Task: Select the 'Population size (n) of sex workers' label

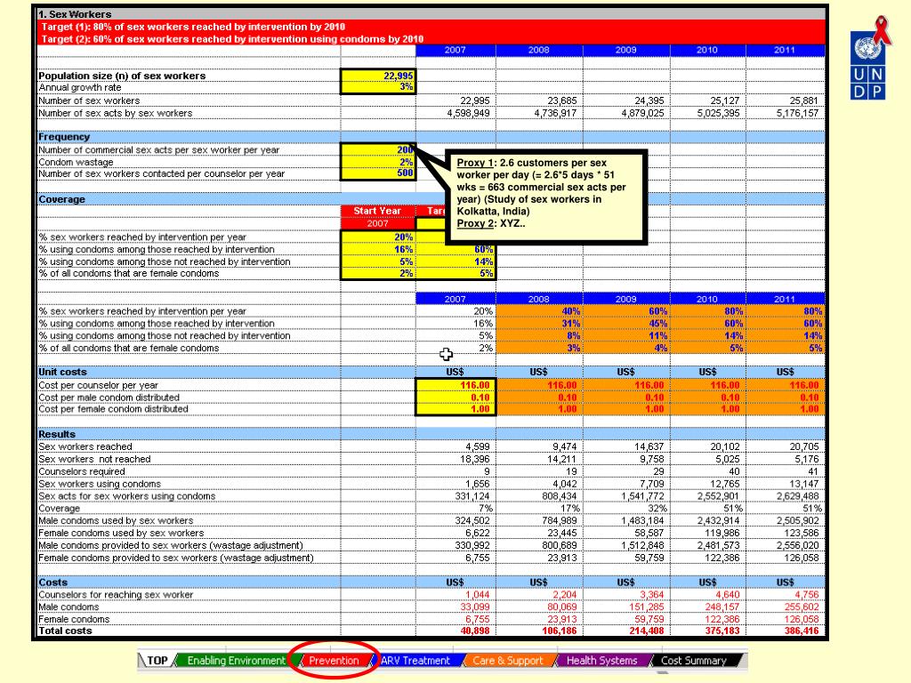Action: point(122,76)
